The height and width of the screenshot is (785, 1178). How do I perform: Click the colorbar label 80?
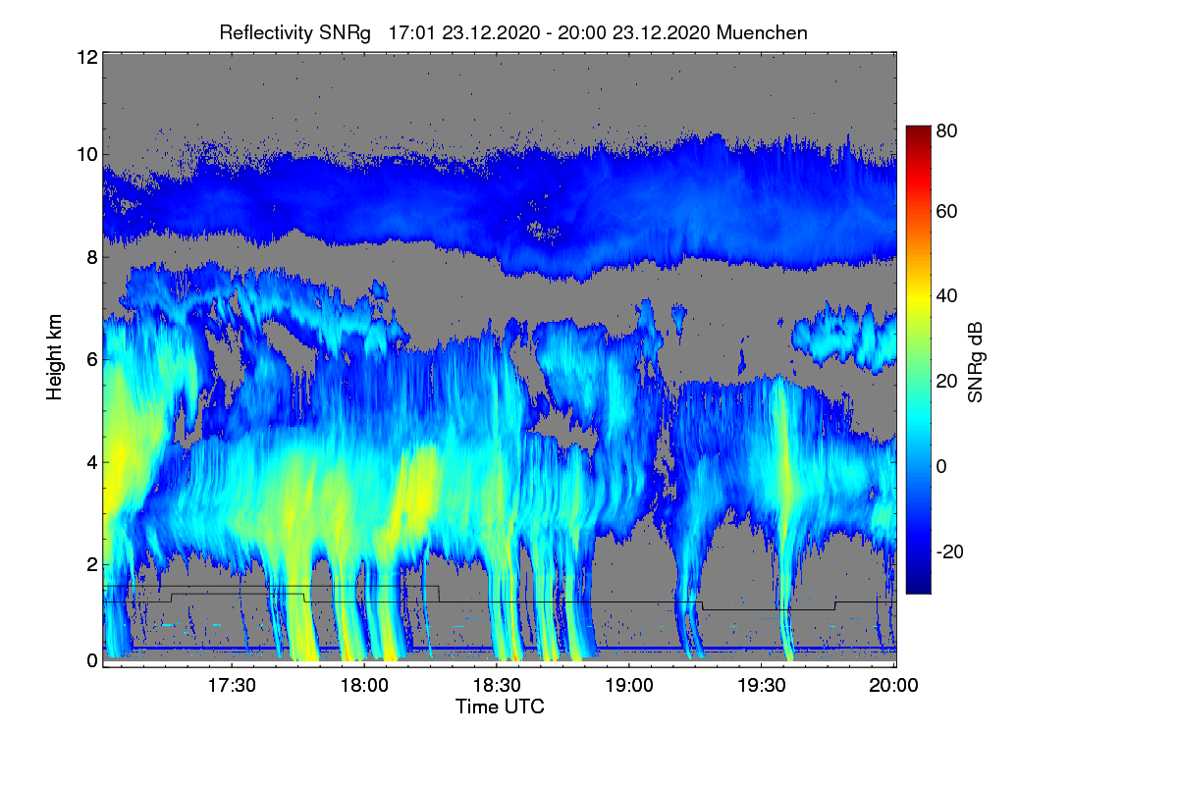click(x=947, y=128)
